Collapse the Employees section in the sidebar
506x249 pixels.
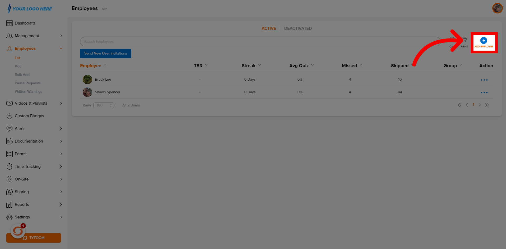[61, 48]
